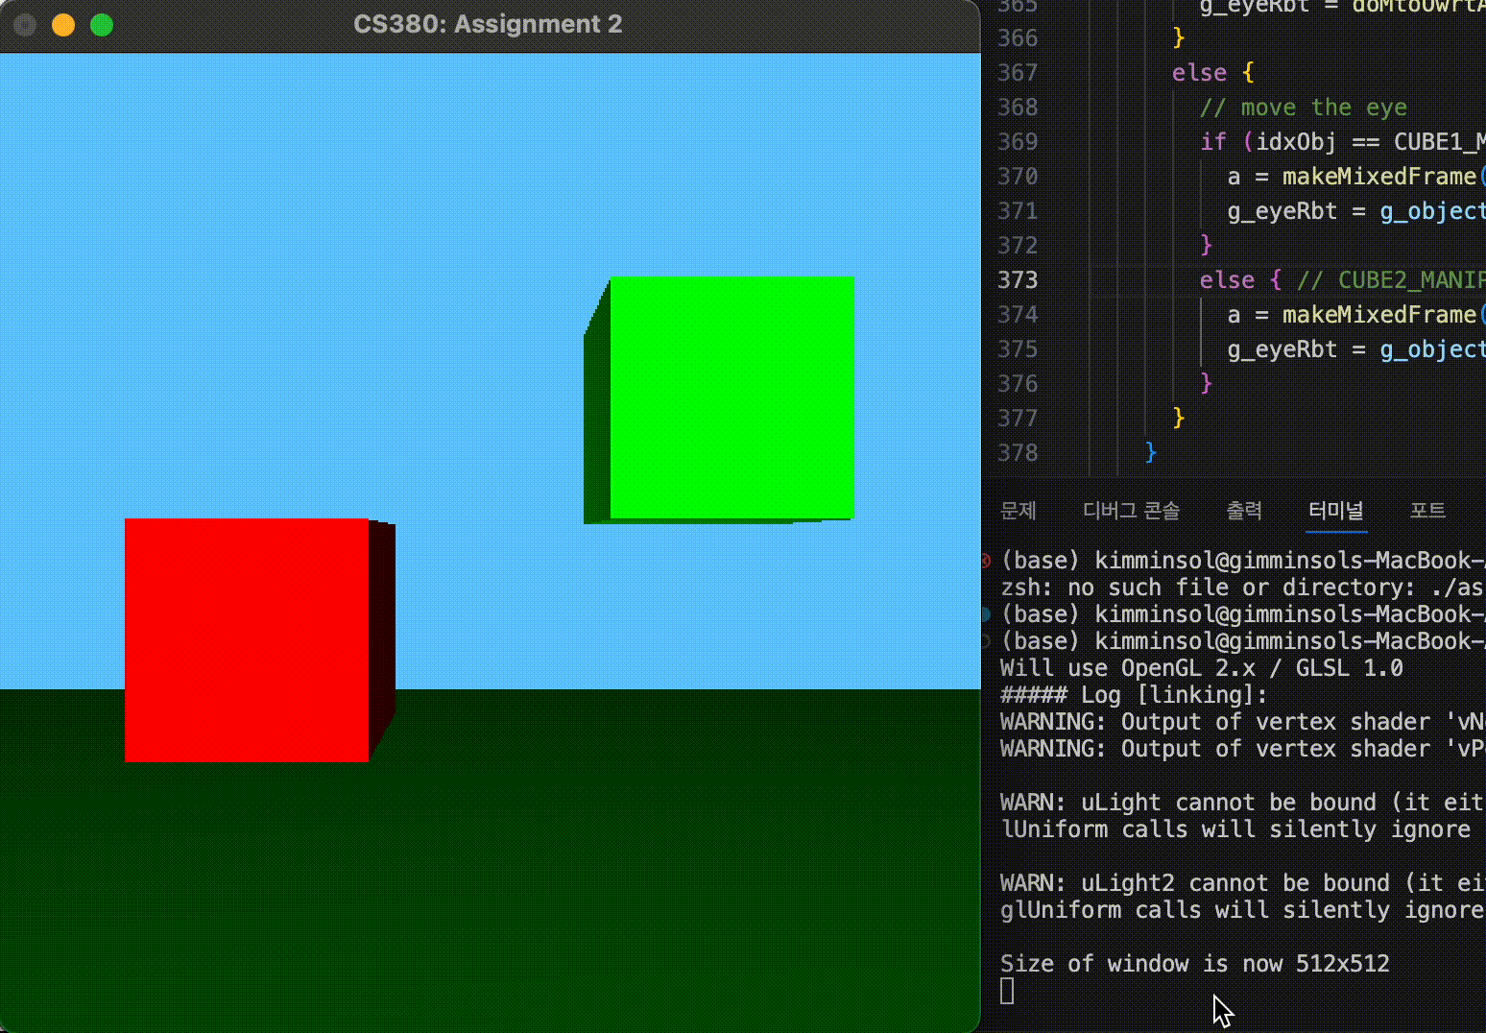Click the '// move the eye' comment
This screenshot has width=1486, height=1033.
[x=1302, y=107]
